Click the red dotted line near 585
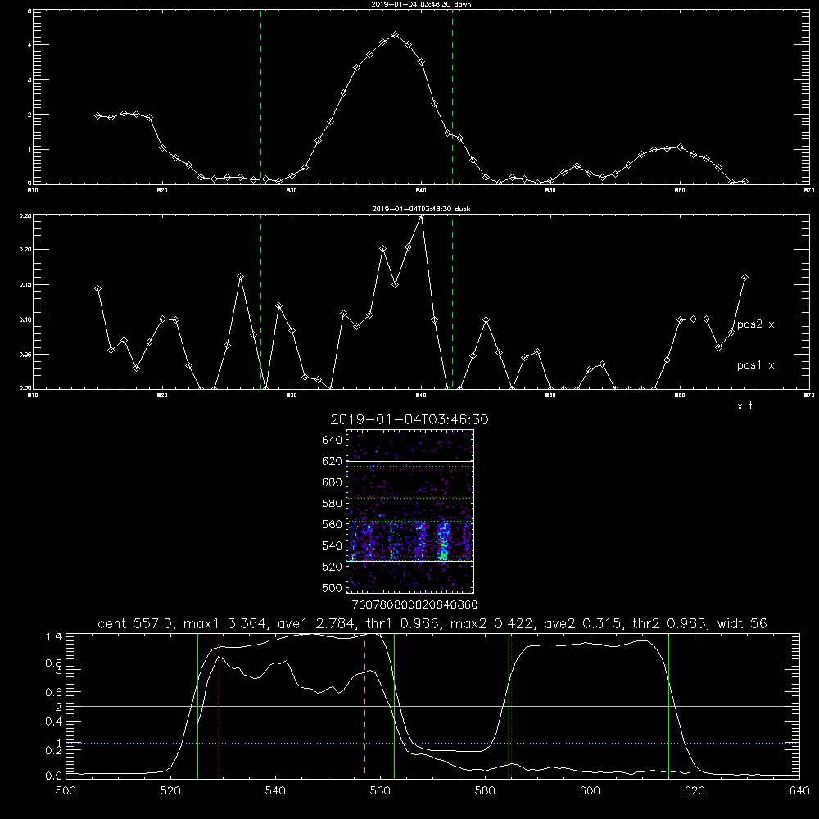 [511, 705]
